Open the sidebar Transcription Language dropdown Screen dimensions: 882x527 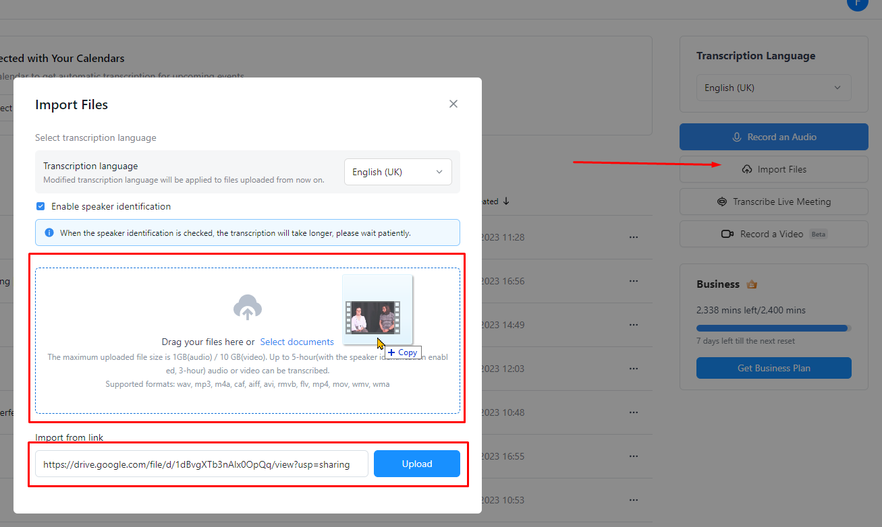click(x=773, y=88)
